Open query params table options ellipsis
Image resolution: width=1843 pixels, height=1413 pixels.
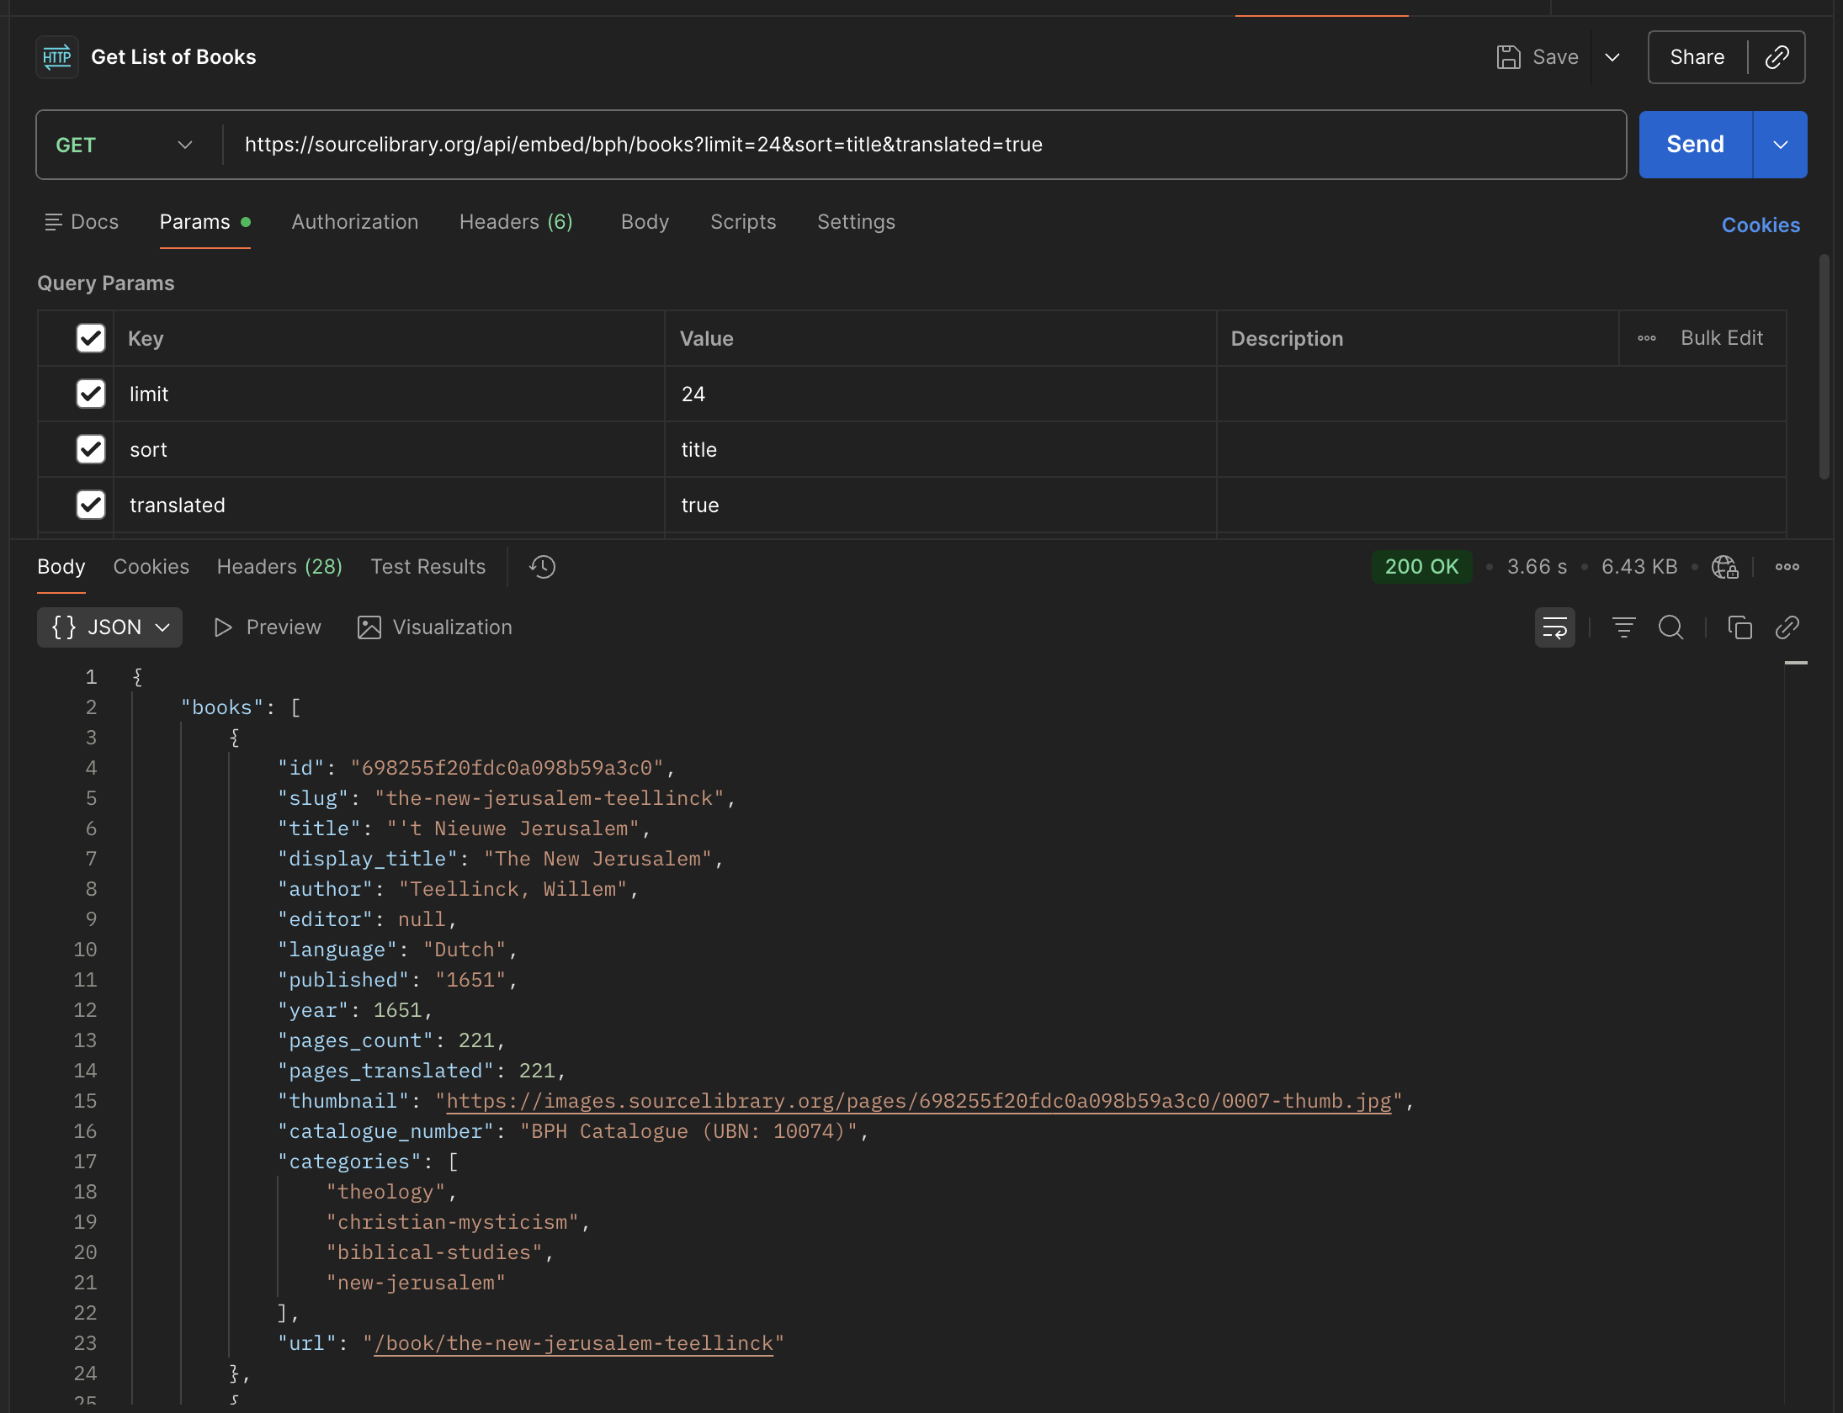click(x=1646, y=338)
